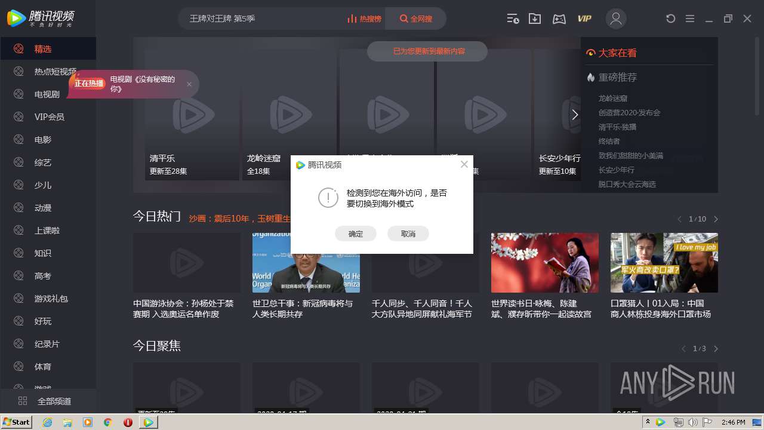Open the 清平乐 show card

point(192,114)
